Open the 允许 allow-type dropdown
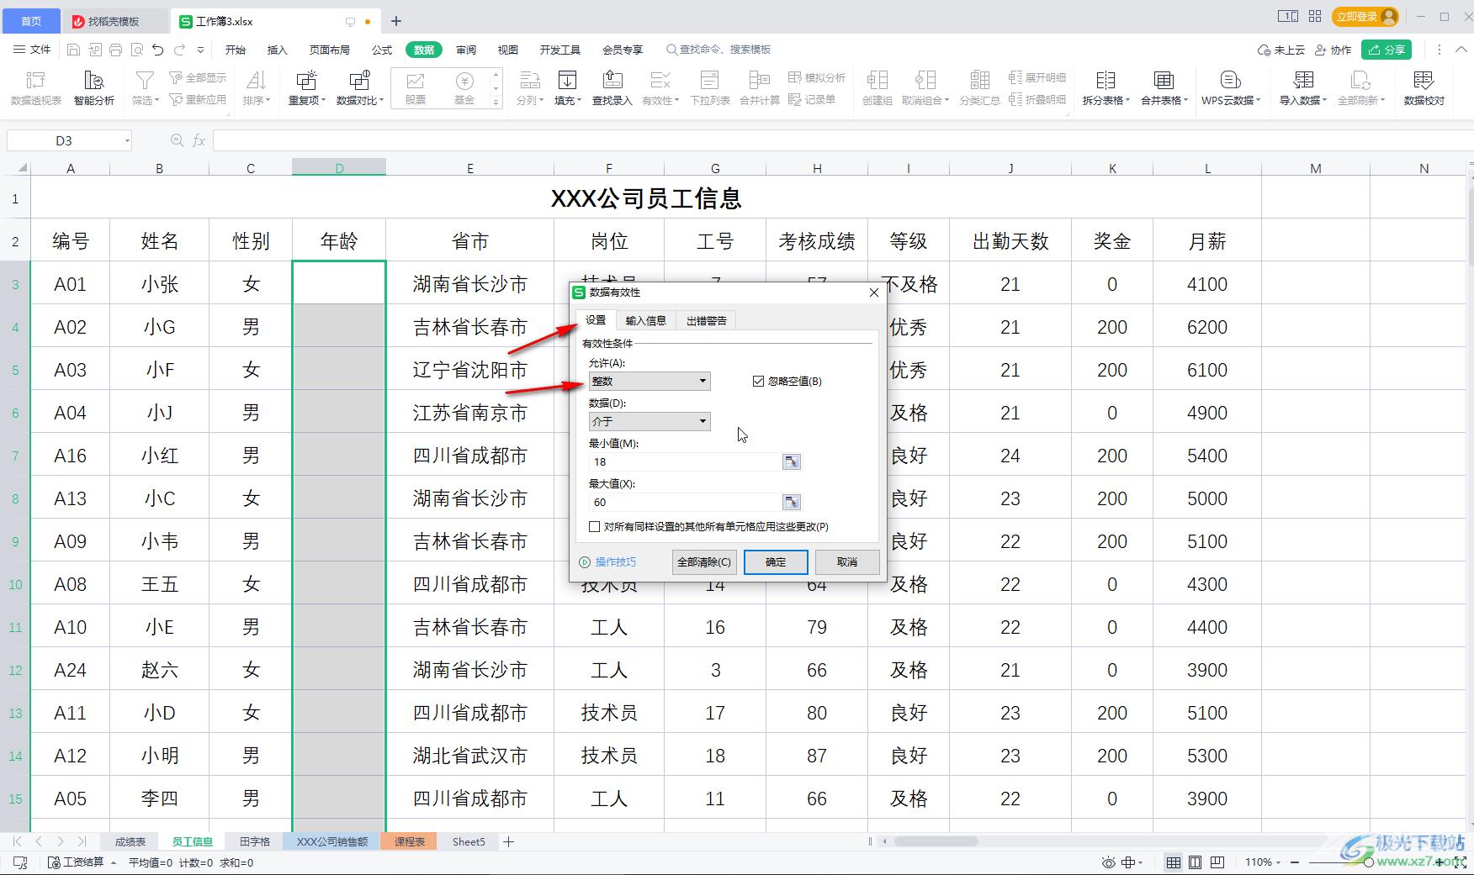Viewport: 1474px width, 875px height. [x=650, y=382]
